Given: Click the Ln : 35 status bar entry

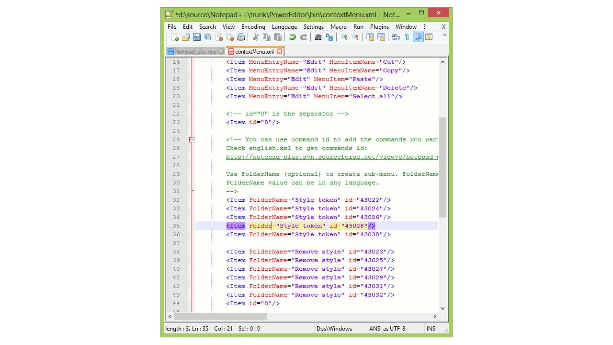Looking at the screenshot, I should click(200, 329).
